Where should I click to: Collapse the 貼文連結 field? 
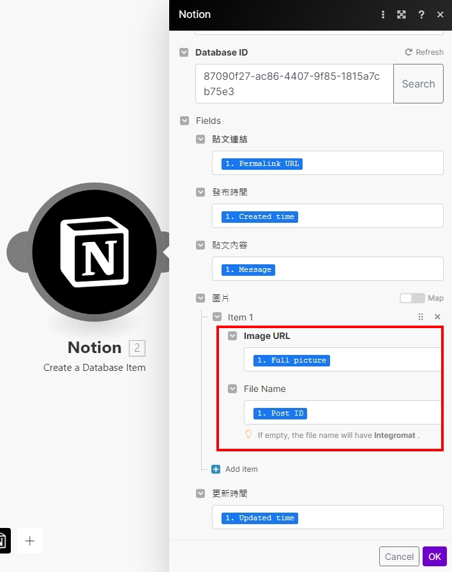pyautogui.click(x=200, y=139)
